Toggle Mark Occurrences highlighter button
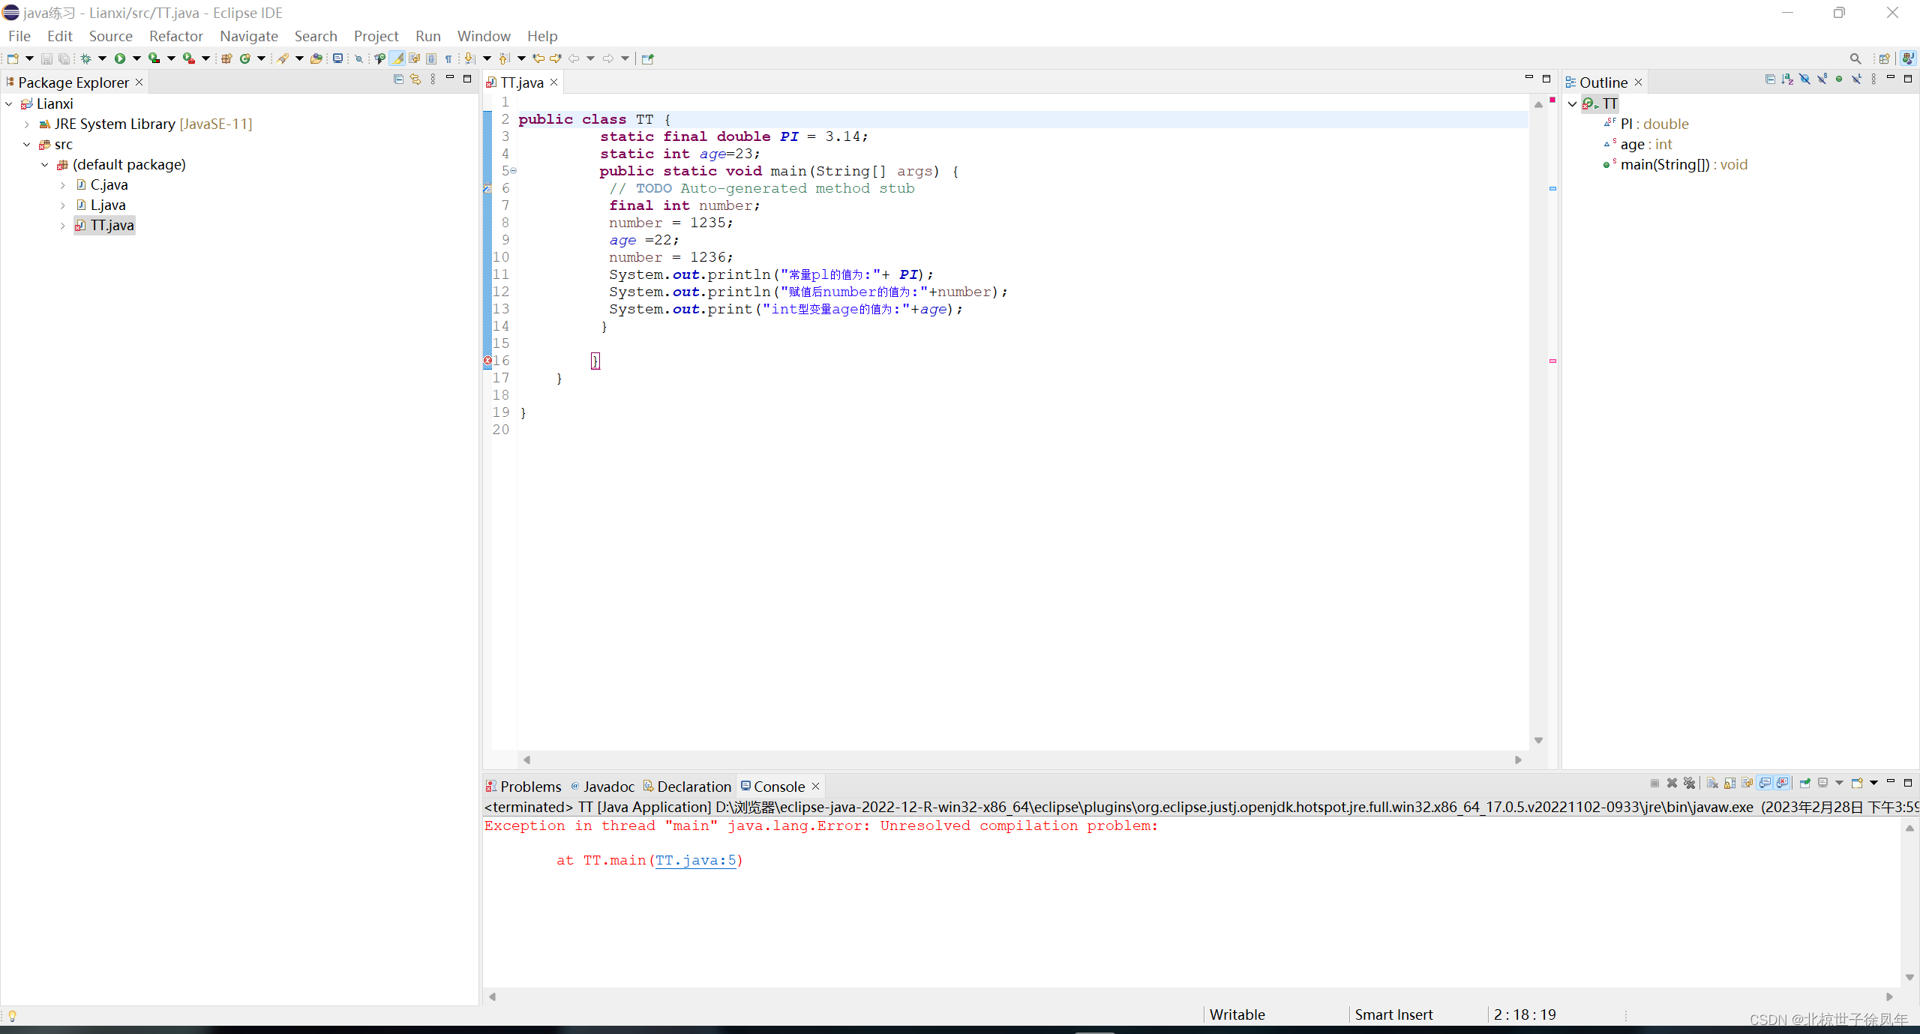 coord(397,58)
